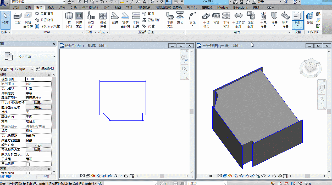The height and width of the screenshot is (185, 332).
Task: Collapse the 图形 properties section
Action: (49, 75)
